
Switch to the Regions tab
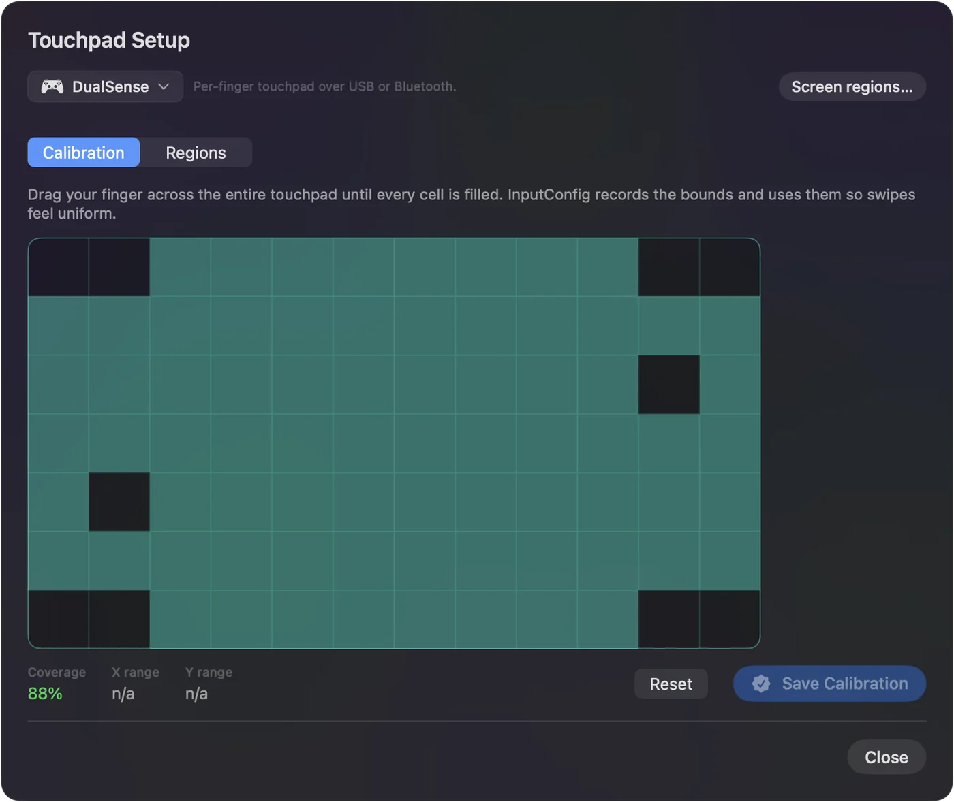[x=196, y=153]
